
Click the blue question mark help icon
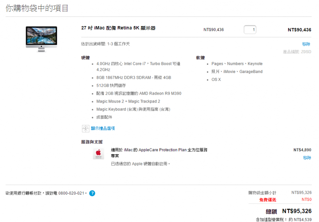pyautogui.click(x=92, y=193)
